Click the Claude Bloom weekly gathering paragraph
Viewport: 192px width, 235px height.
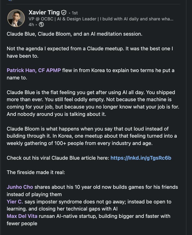tap(92, 136)
